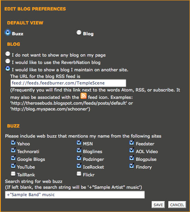Uncheck the Bloglines checkbox
190x212 pixels.
[x=79, y=150]
